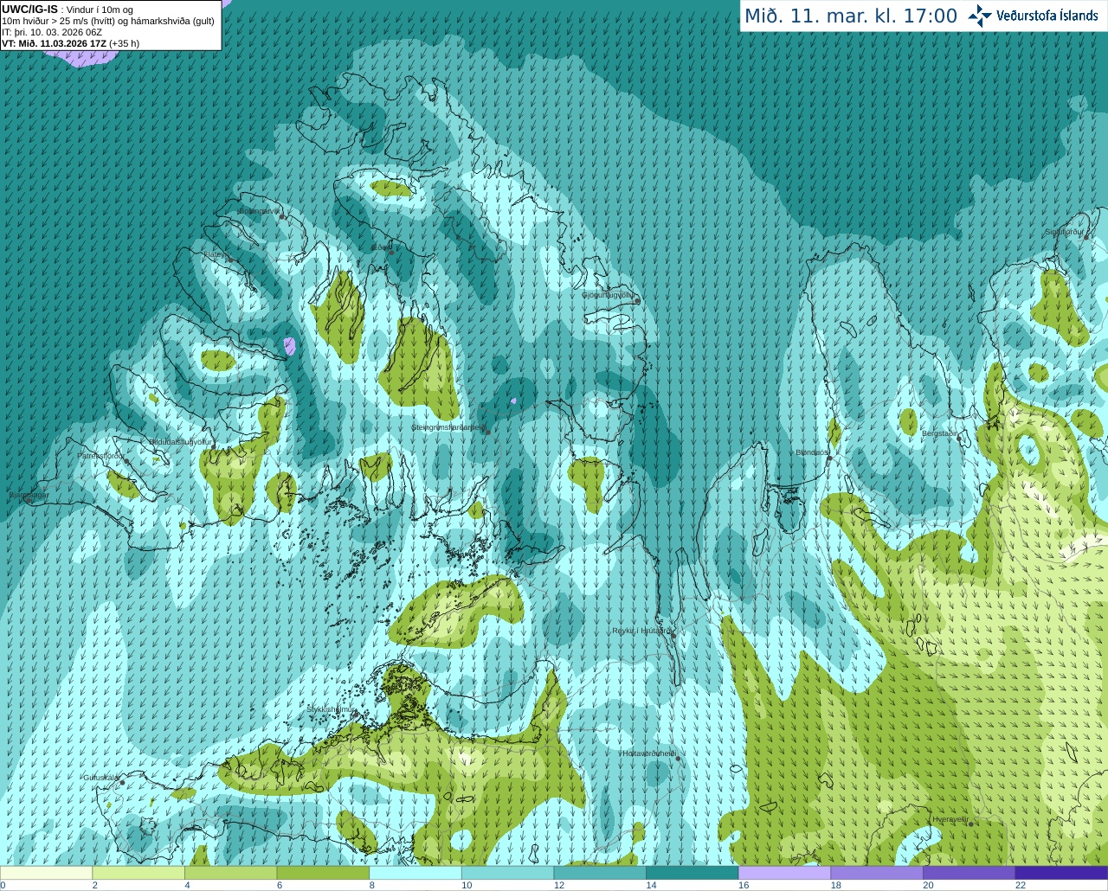Select the Mið. 11. mar. kl. 17:00 timestamp
The height and width of the screenshot is (891, 1108).
(851, 16)
